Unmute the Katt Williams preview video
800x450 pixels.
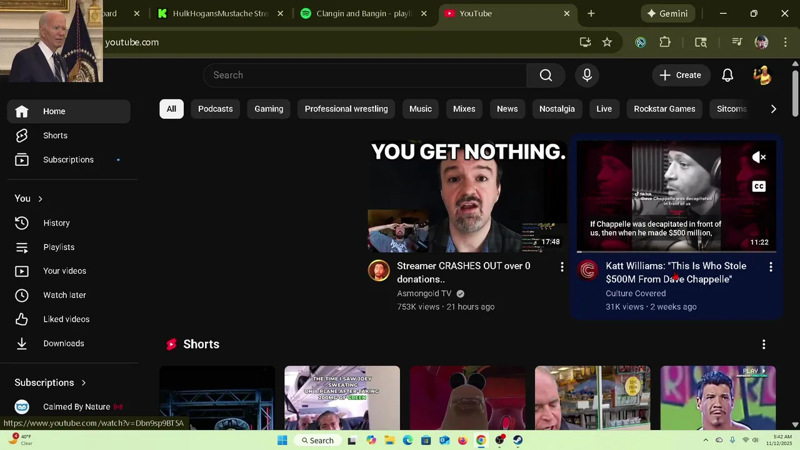(x=759, y=157)
